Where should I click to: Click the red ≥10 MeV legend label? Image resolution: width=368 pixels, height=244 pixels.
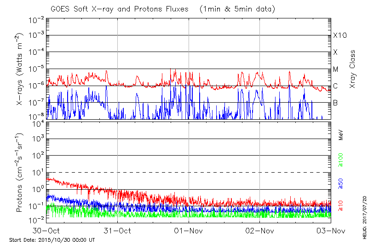point(341,206)
